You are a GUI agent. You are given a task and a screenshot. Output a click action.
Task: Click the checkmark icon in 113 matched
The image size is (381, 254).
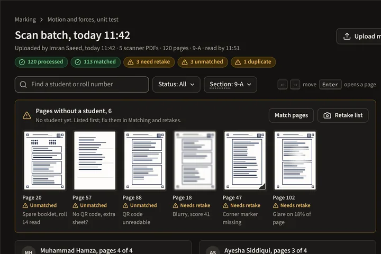(x=78, y=62)
